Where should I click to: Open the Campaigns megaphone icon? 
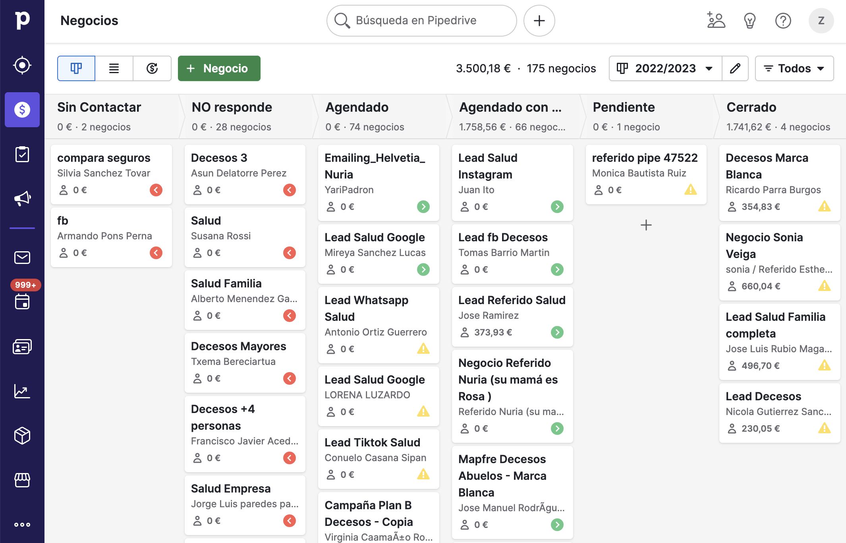[22, 198]
